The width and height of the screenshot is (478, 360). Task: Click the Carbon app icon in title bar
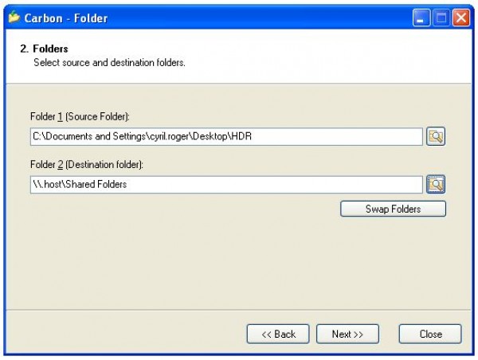pos(14,18)
